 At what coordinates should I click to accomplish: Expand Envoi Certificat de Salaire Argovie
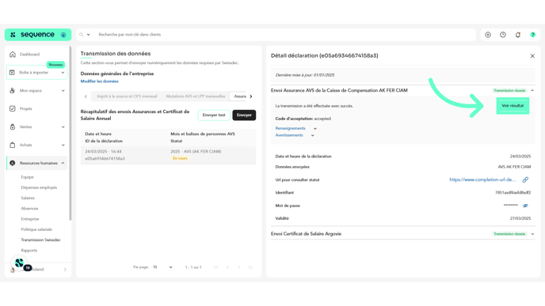[532, 234]
